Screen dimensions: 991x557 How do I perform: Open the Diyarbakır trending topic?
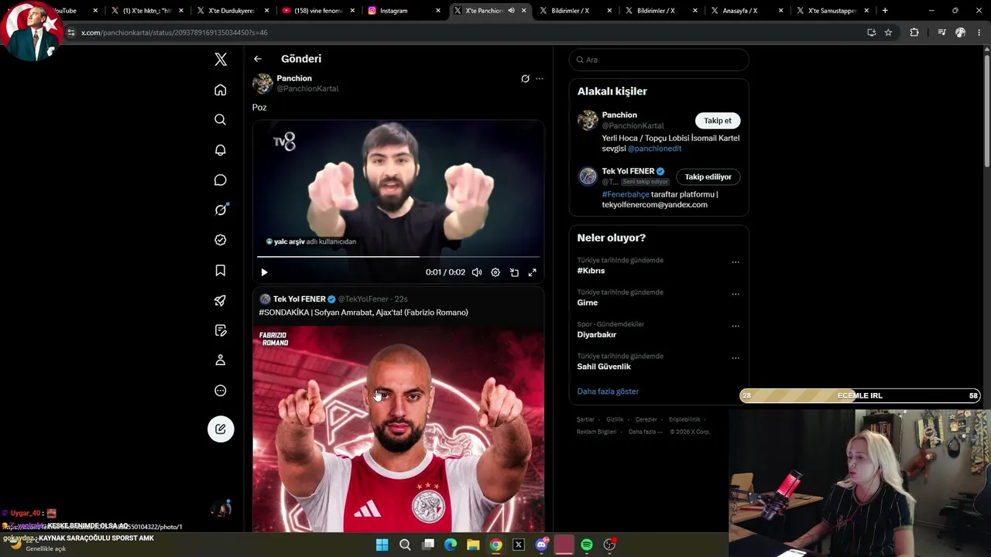pos(597,335)
